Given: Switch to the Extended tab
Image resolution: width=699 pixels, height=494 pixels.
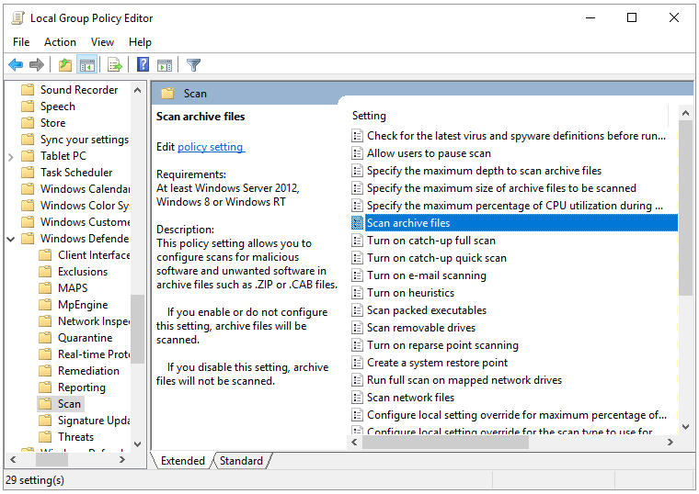Looking at the screenshot, I should (183, 461).
